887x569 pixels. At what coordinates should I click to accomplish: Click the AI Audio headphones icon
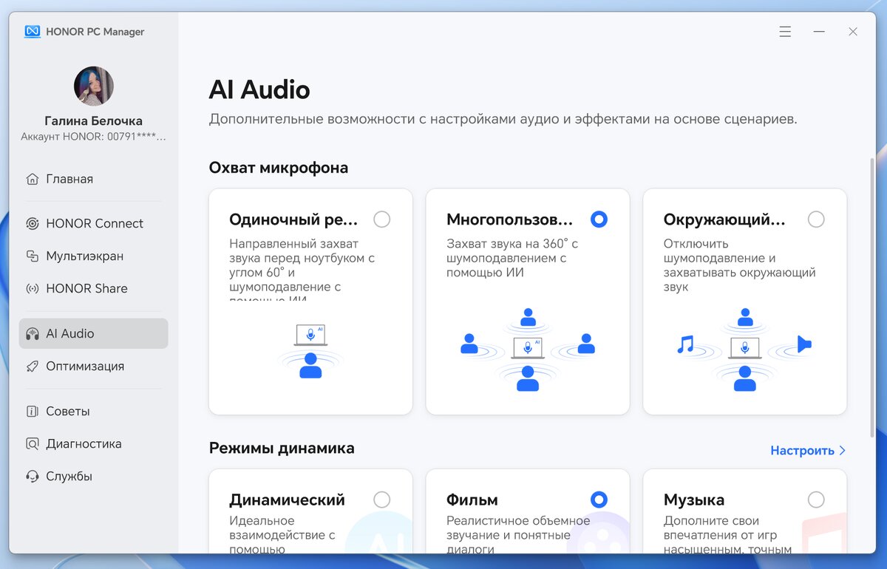point(32,333)
